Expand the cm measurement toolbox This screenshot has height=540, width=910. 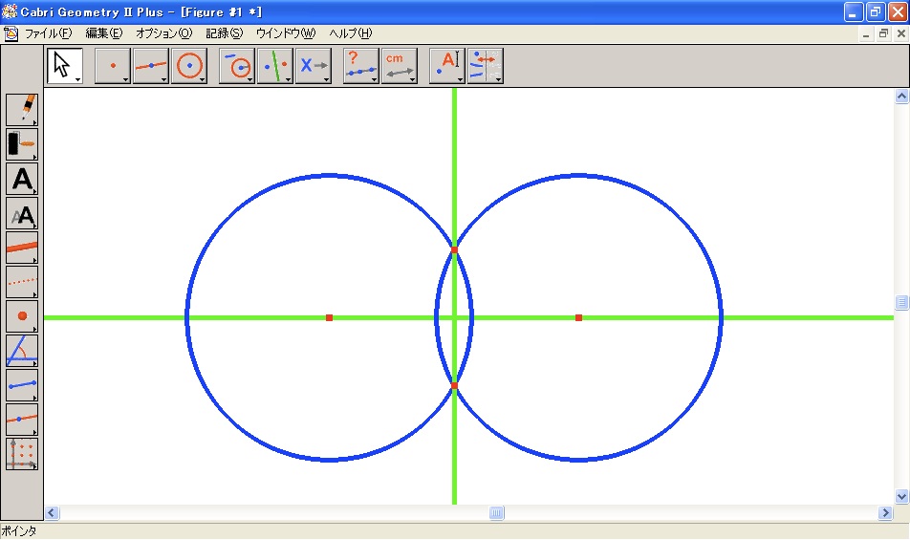point(399,66)
